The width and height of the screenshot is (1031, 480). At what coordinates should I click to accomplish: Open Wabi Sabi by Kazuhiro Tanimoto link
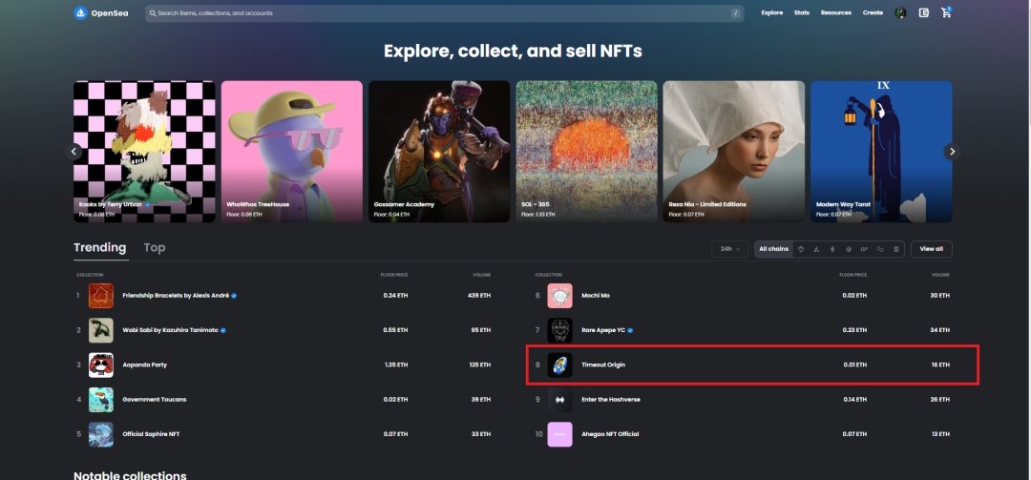pyautogui.click(x=170, y=330)
